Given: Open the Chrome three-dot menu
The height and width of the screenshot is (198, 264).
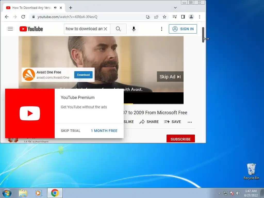Looking at the screenshot, I should pos(200,17).
